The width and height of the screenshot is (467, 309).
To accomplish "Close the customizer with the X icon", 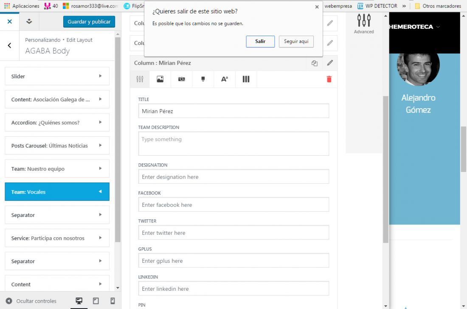I will tap(9, 21).
